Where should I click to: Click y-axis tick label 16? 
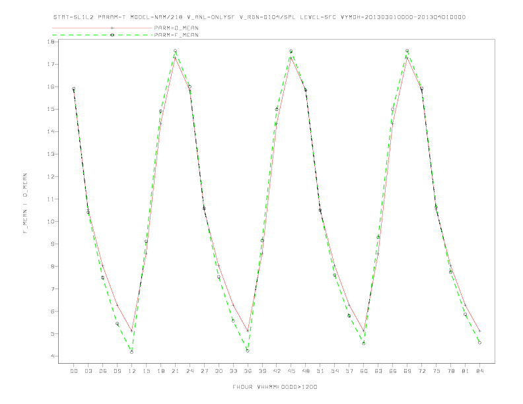[51, 86]
